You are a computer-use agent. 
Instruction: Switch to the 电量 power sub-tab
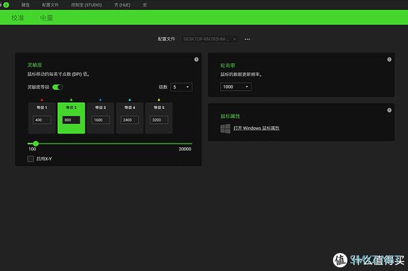(47, 18)
